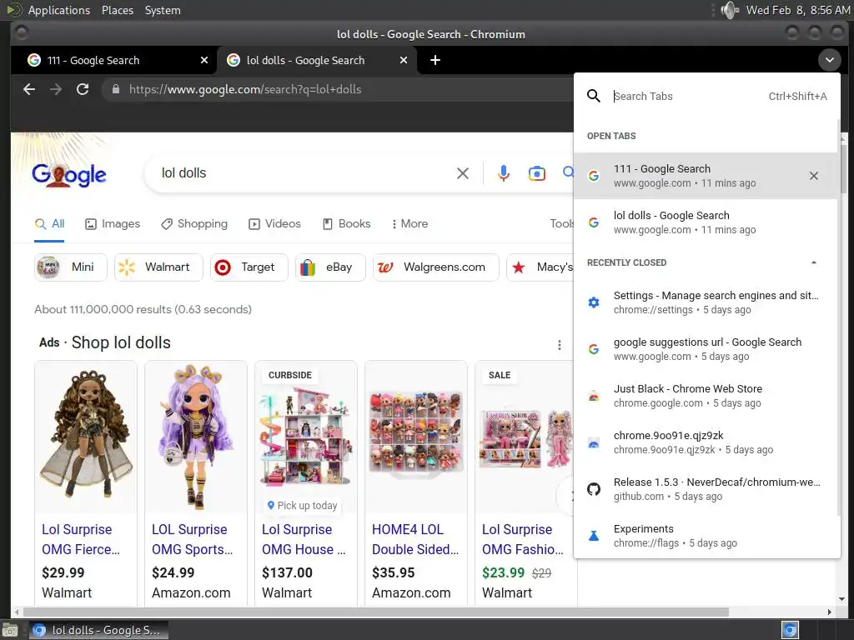This screenshot has height=640, width=854.
Task: Switch to the Images results tab
Action: pyautogui.click(x=113, y=223)
